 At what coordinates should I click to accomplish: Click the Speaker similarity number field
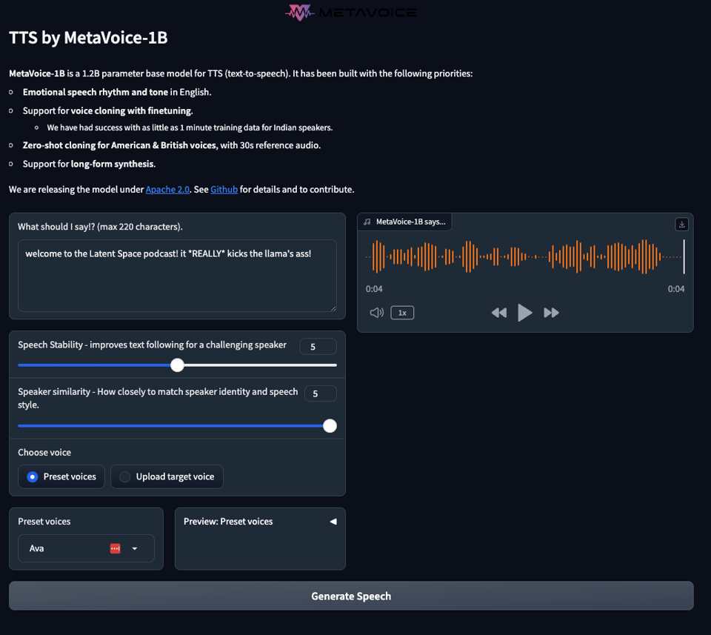pyautogui.click(x=320, y=393)
